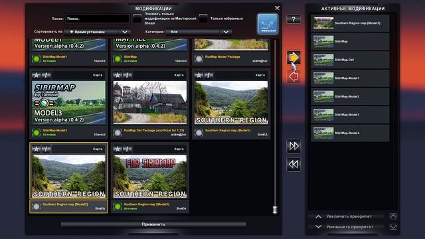Click Southern Region map [Model1] thumbnail
The height and width of the screenshot is (239, 425).
[x=231, y=102]
